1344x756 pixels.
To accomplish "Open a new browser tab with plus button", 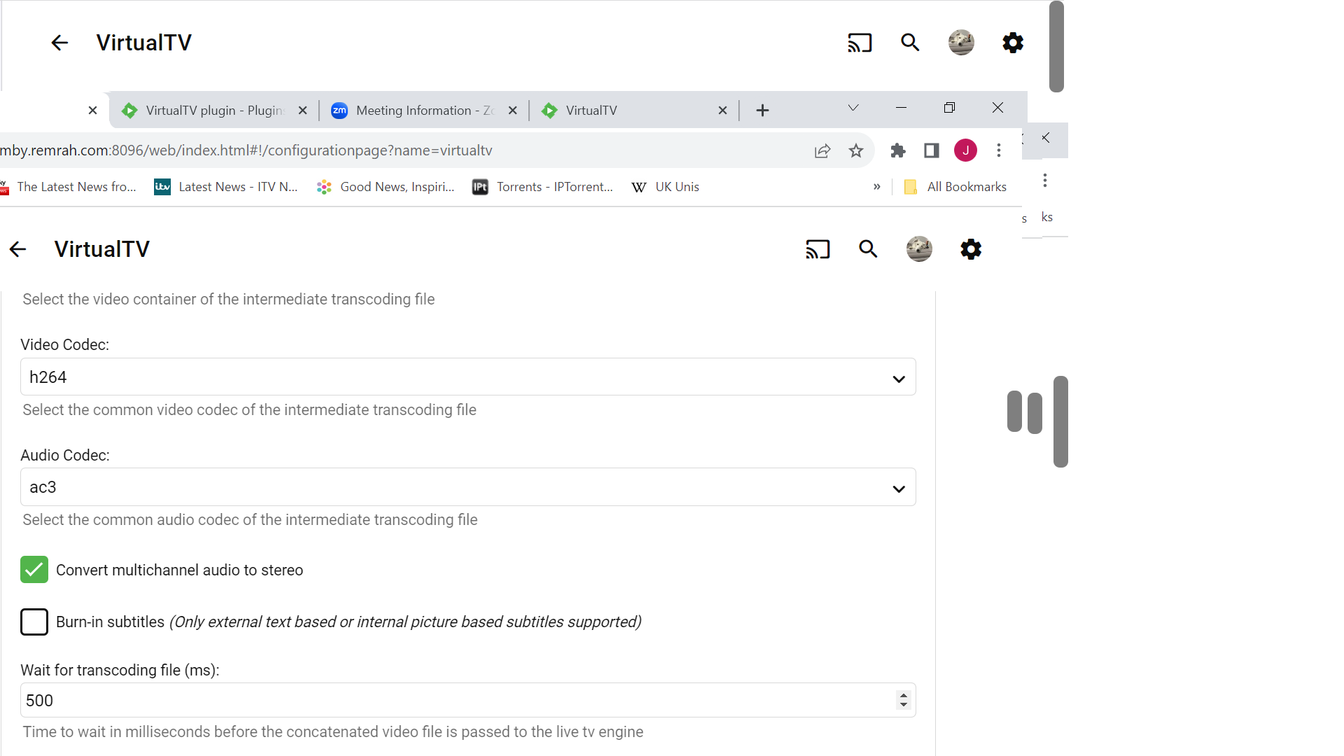I will [x=762, y=111].
